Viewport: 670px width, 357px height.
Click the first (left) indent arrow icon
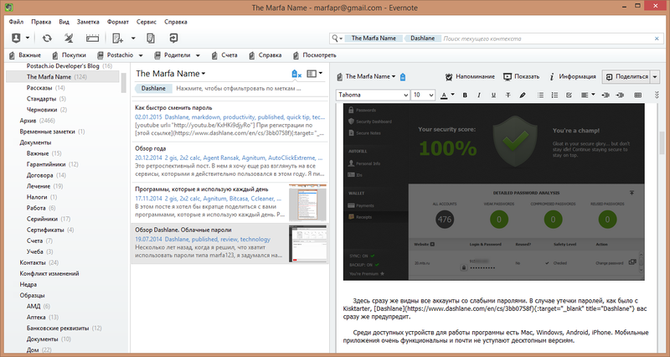606,95
